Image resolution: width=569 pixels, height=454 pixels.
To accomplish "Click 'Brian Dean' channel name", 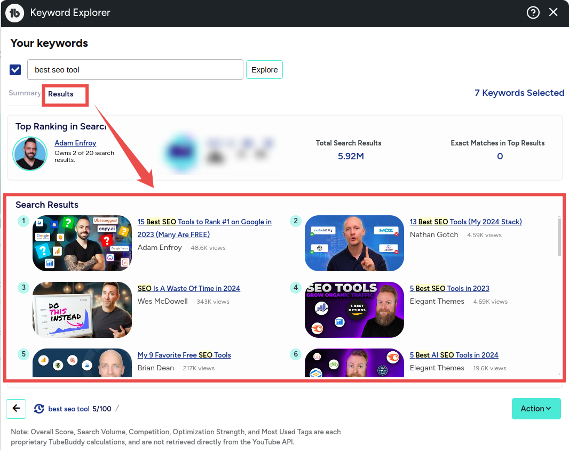I will (156, 368).
